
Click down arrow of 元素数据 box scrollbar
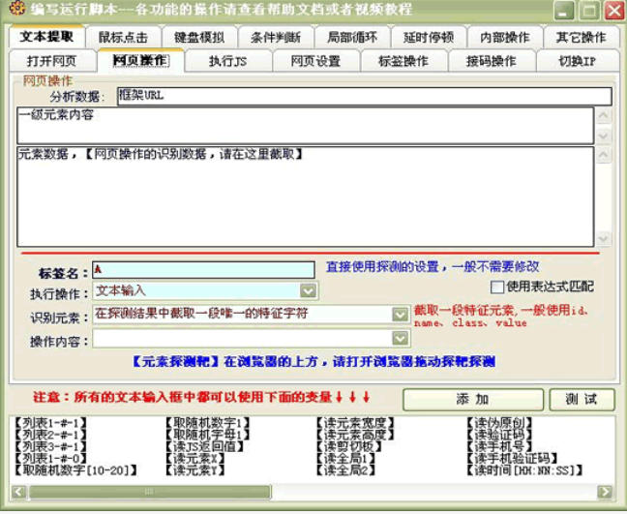[604, 238]
